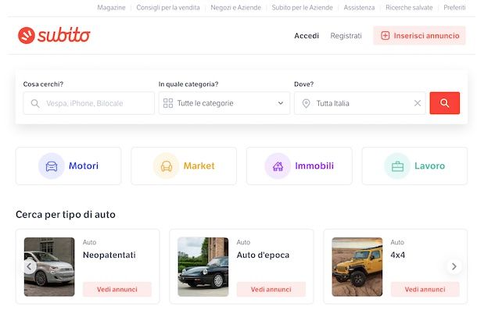Open Subito per le Aziende
Screen dimensions: 477x321
[x=302, y=8]
